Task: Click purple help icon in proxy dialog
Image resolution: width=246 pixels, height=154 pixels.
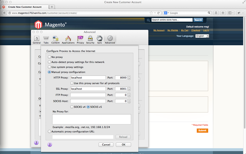Action: 50,144
